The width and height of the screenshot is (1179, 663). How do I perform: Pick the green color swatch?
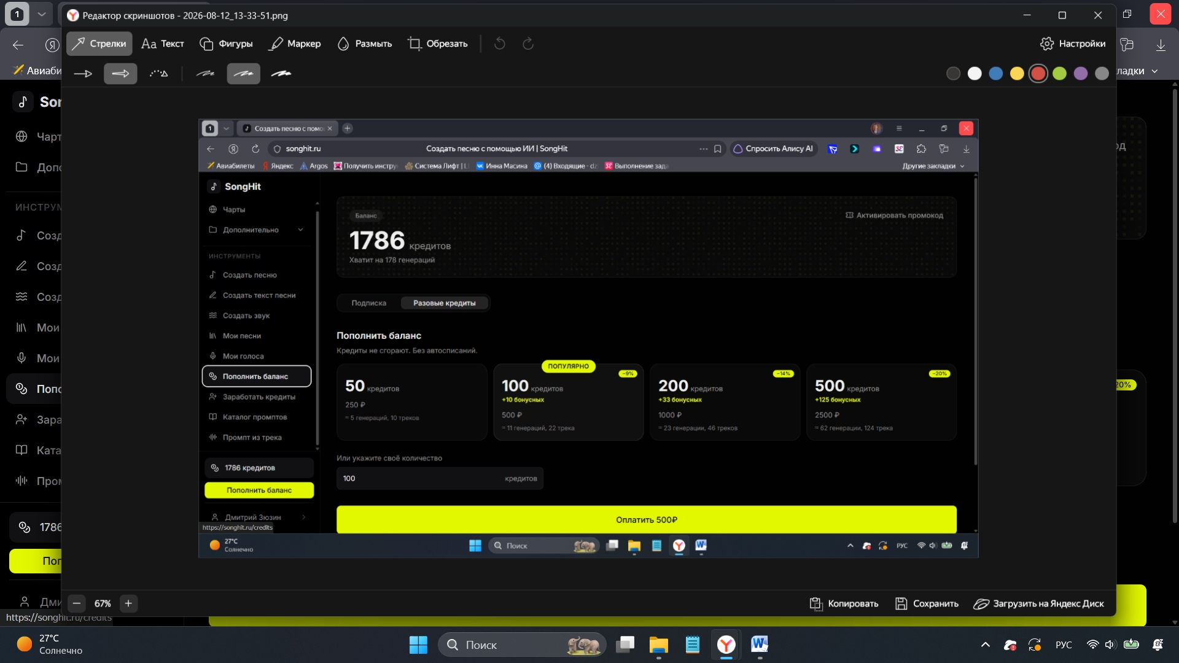(x=1060, y=74)
